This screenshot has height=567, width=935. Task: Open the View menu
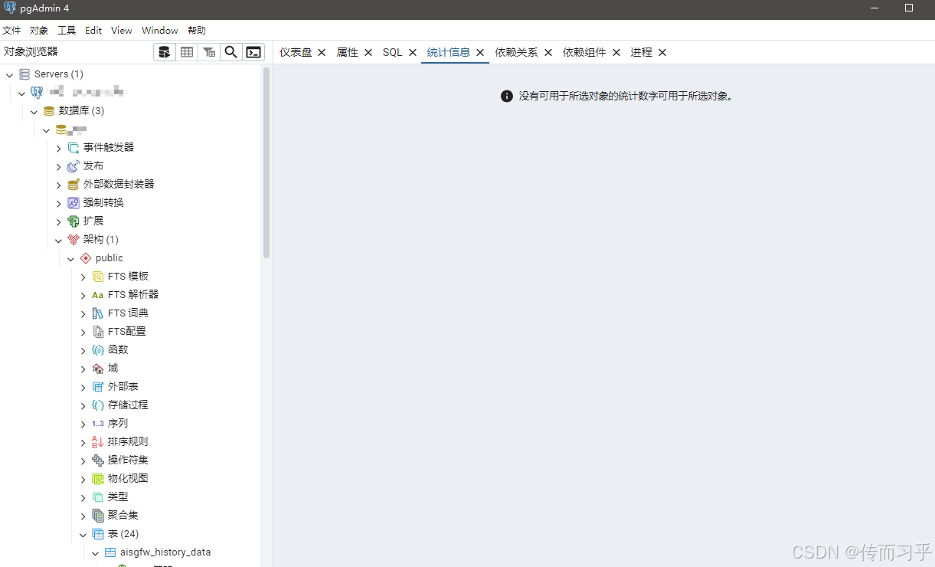pyautogui.click(x=122, y=31)
